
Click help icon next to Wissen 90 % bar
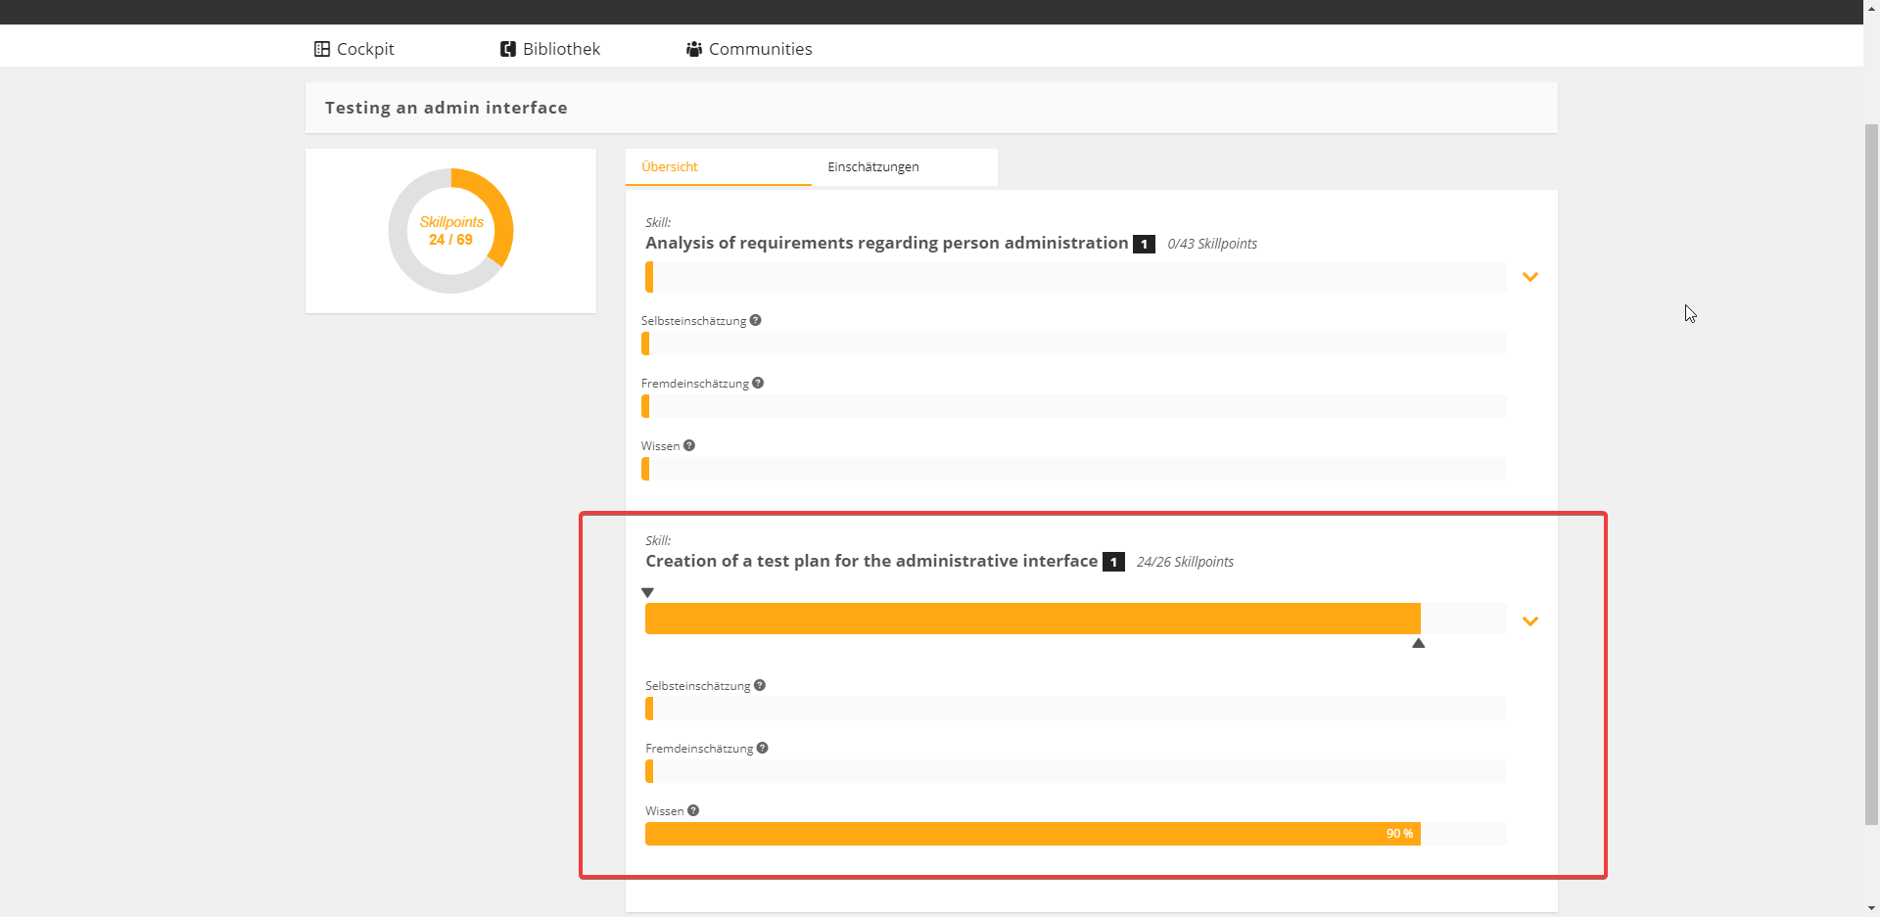click(x=693, y=810)
